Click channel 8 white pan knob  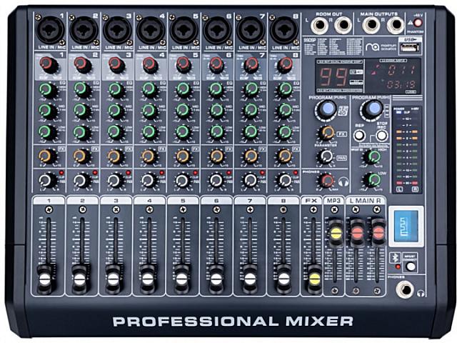[284, 180]
